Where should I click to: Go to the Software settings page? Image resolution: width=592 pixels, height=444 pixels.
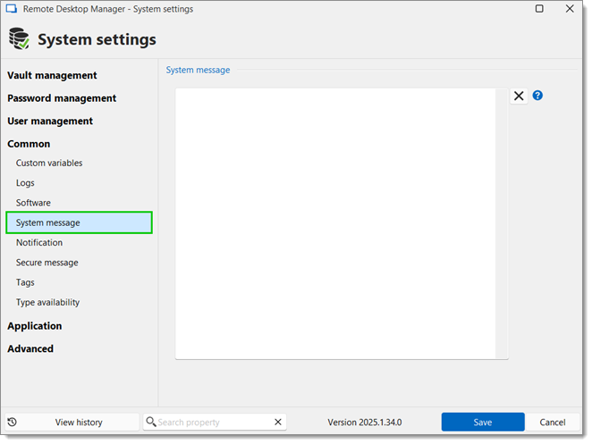coord(33,203)
